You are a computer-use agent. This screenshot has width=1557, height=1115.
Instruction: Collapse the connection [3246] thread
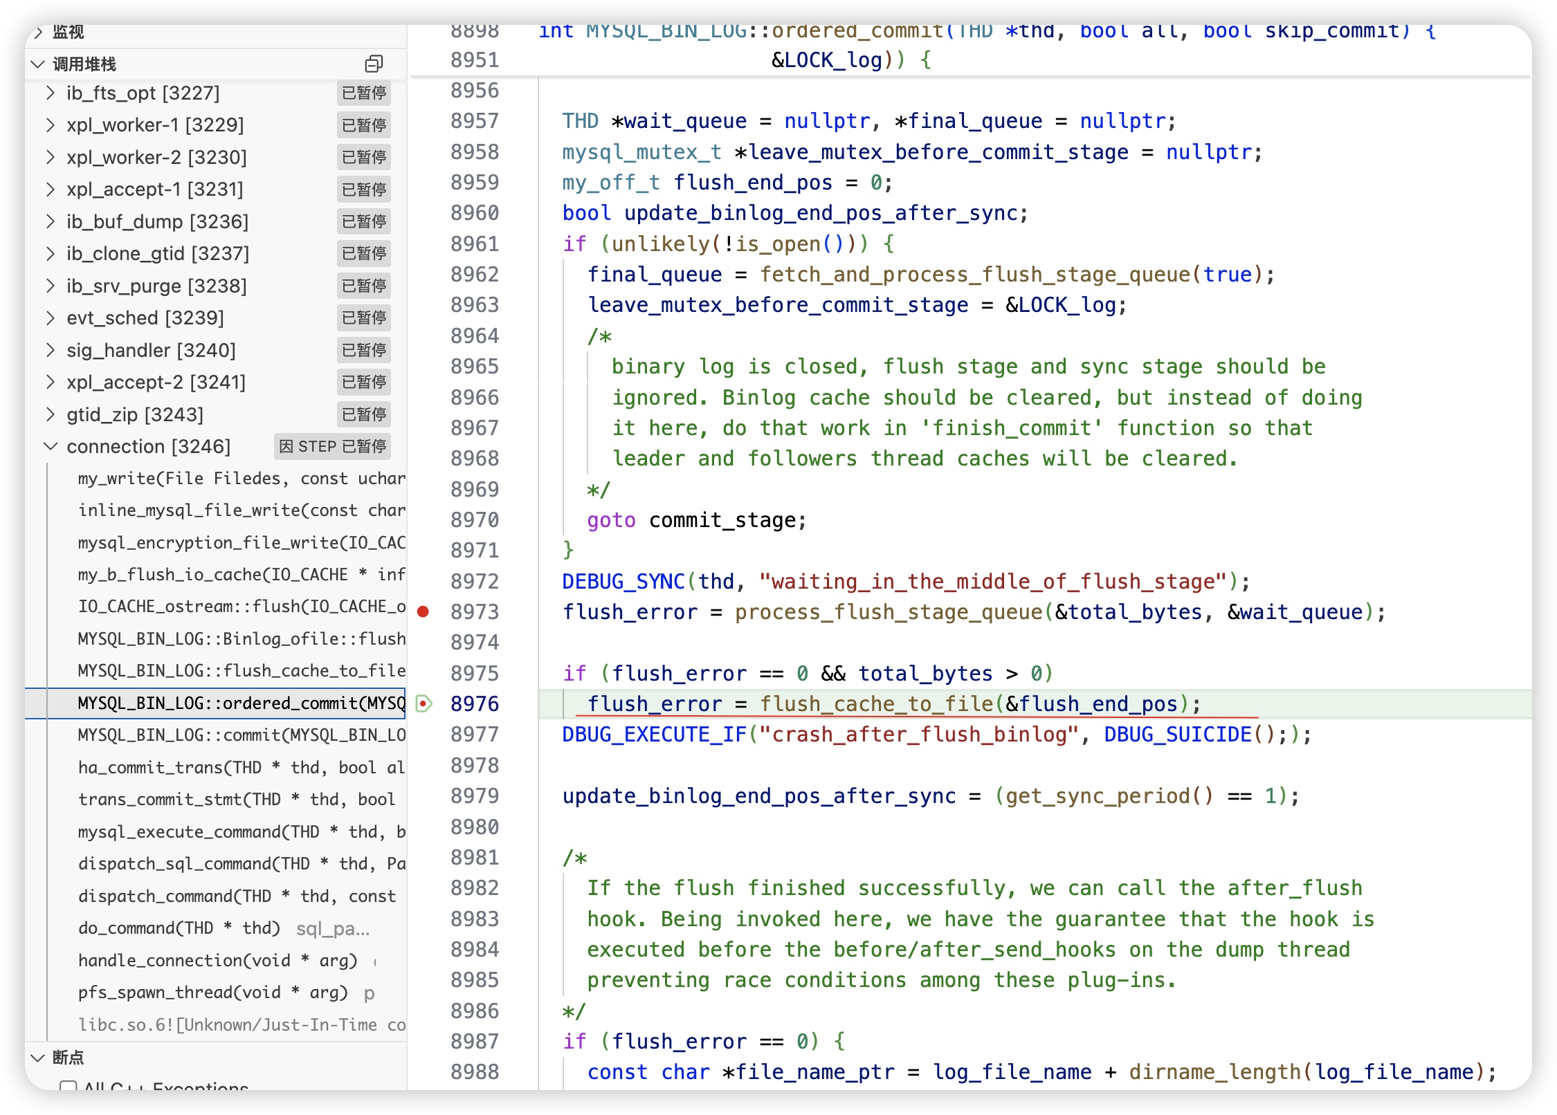pyautogui.click(x=50, y=446)
